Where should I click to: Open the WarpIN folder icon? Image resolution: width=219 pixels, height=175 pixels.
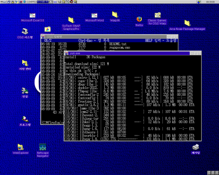(x=115, y=17)
